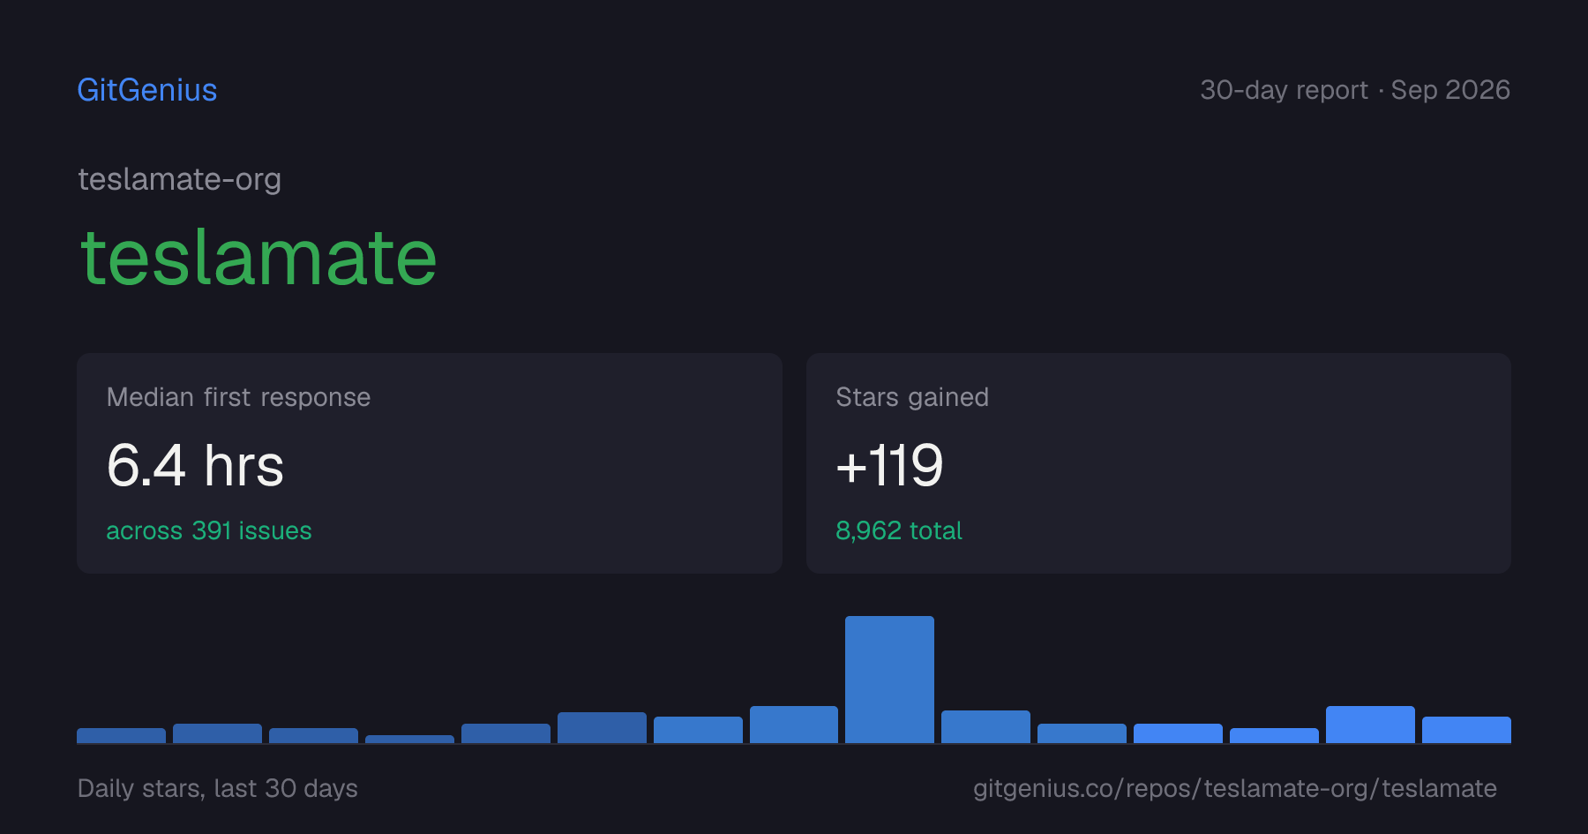
Task: Click the first bar of daily stars chart
Action: coord(121,735)
